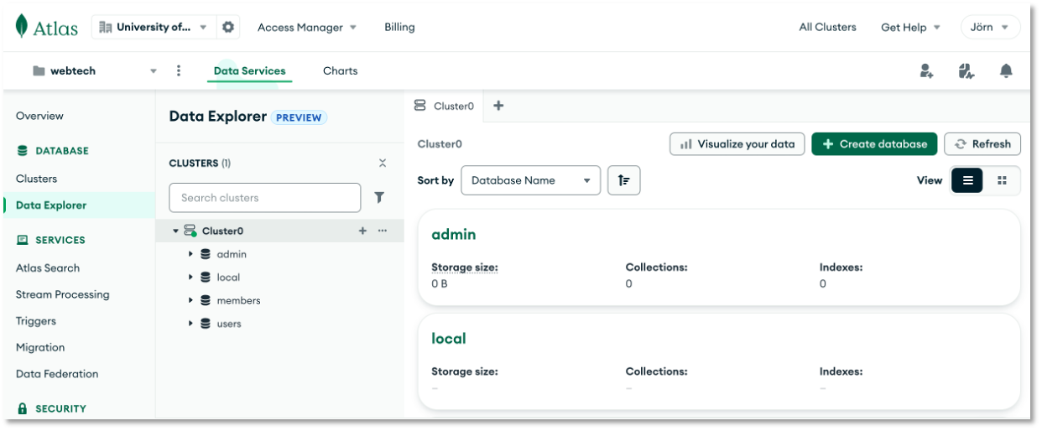Switch to grid view
Screen dimensions: 1042x431
click(x=1002, y=180)
